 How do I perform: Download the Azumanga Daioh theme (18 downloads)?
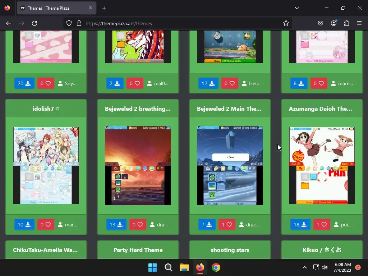(300, 225)
